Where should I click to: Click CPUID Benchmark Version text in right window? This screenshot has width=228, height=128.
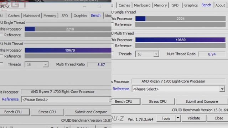point(200,110)
